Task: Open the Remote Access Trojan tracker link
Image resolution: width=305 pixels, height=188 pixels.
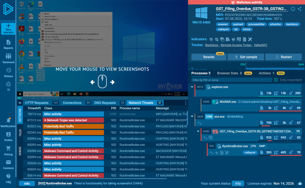Action: [x=236, y=45]
